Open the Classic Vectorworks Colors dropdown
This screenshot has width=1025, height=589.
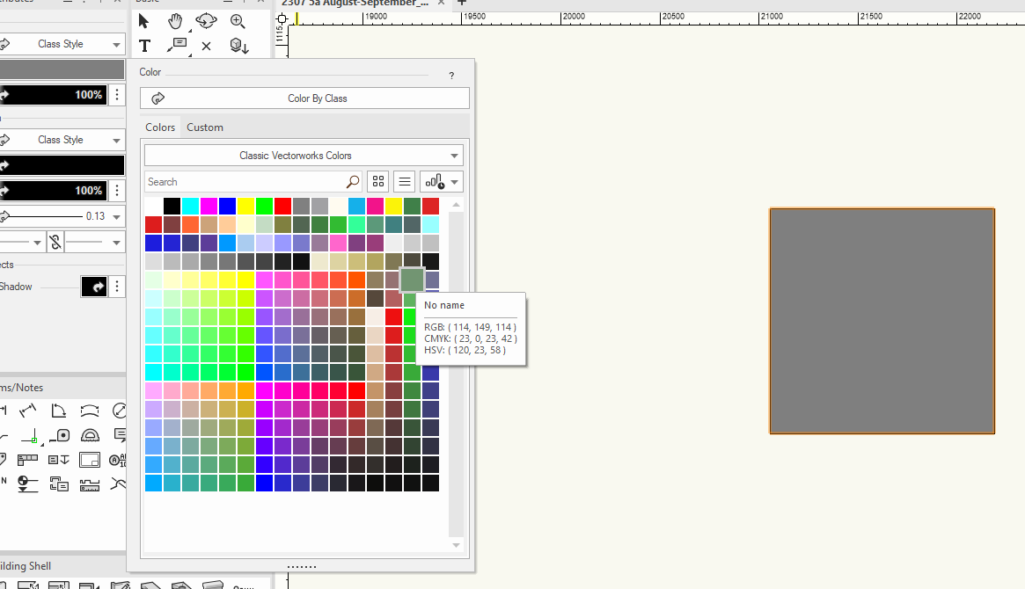point(304,155)
